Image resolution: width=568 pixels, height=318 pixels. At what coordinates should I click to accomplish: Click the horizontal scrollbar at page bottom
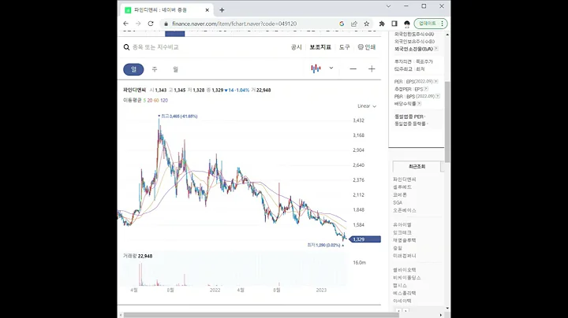(261, 315)
